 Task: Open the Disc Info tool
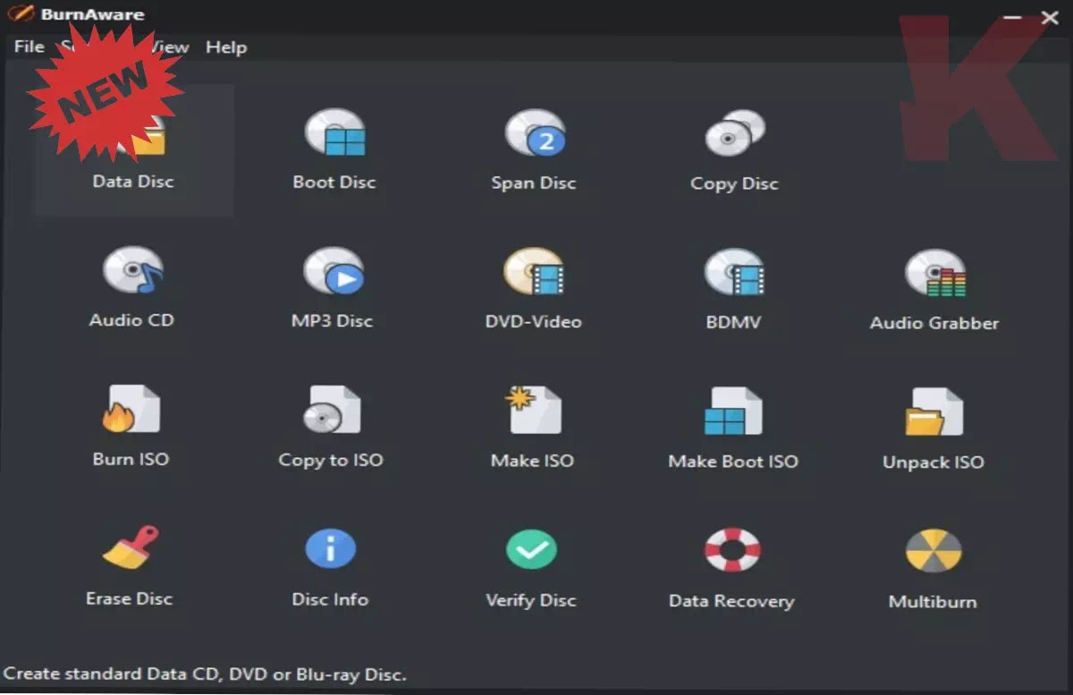(330, 567)
